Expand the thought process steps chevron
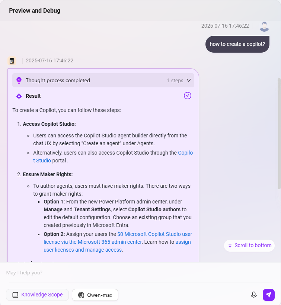The height and width of the screenshot is (305, 281). (x=189, y=80)
